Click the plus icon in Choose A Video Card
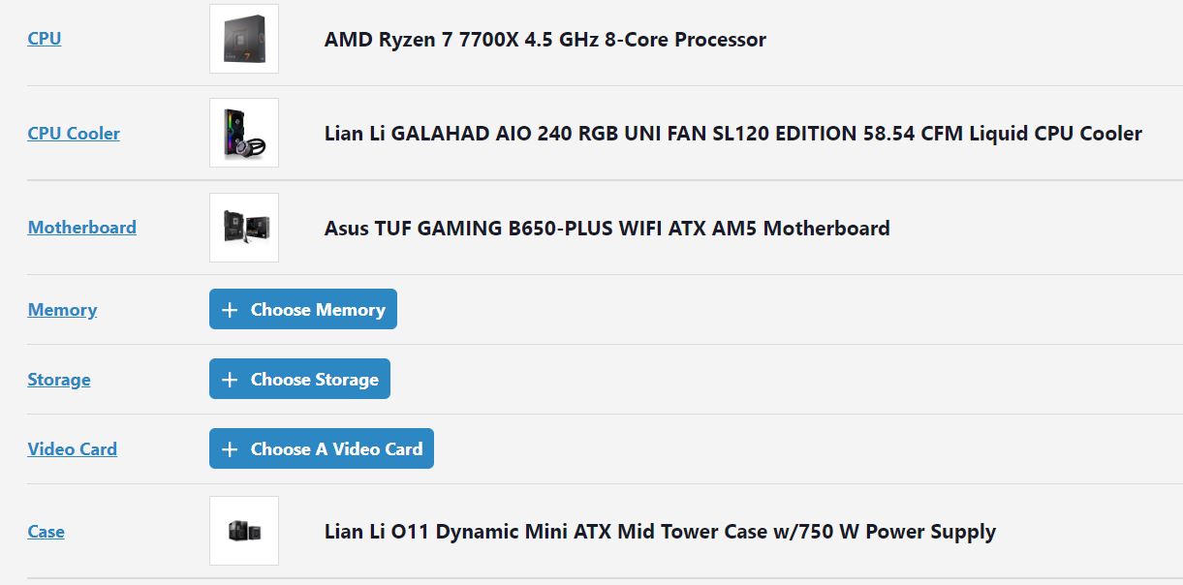 [230, 449]
